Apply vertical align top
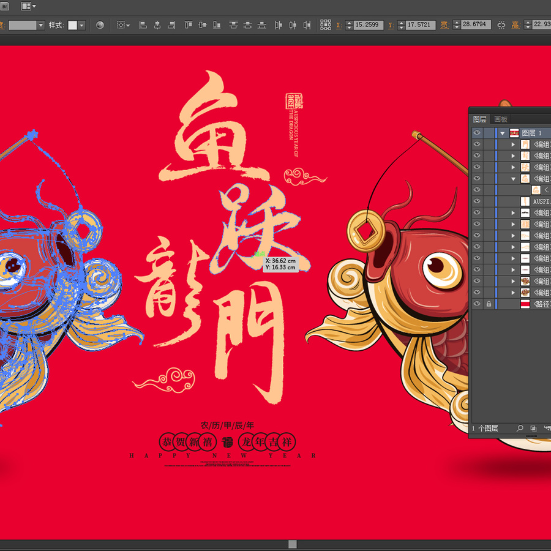The image size is (551, 551). 189,25
